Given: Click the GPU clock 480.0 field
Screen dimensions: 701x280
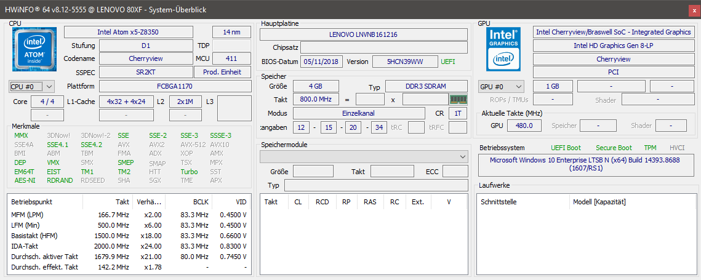Looking at the screenshot, I should pos(524,126).
